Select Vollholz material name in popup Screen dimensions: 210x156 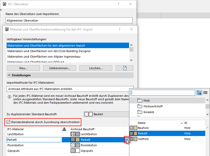(x=143, y=139)
